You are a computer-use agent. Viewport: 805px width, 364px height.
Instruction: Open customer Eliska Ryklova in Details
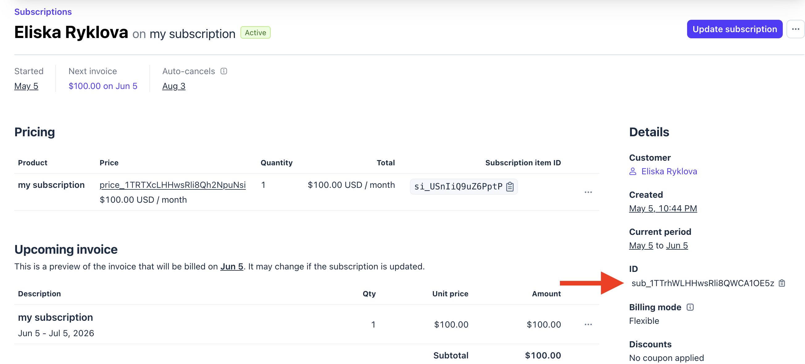[x=669, y=171]
